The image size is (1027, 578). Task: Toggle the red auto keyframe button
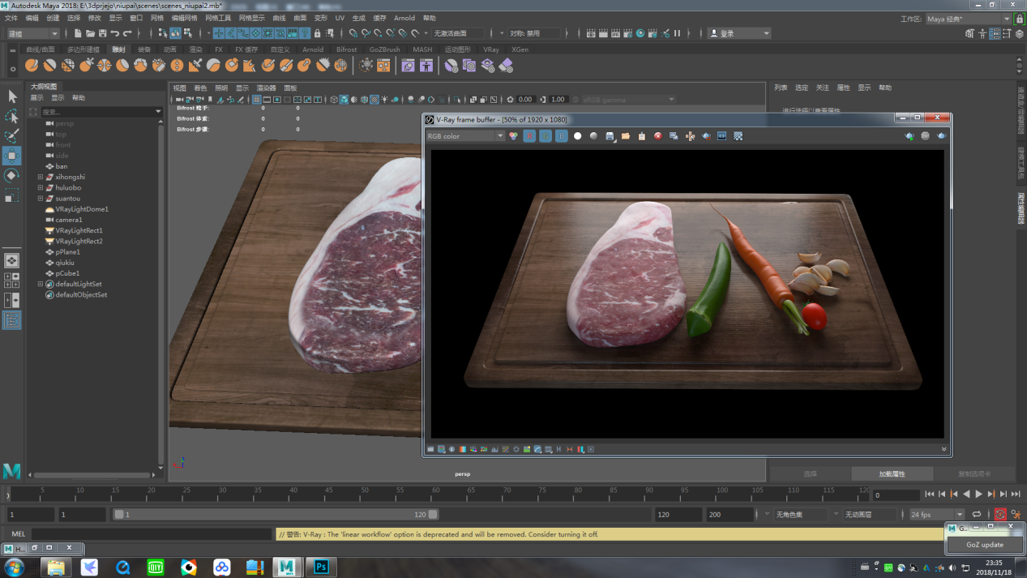pos(1000,515)
